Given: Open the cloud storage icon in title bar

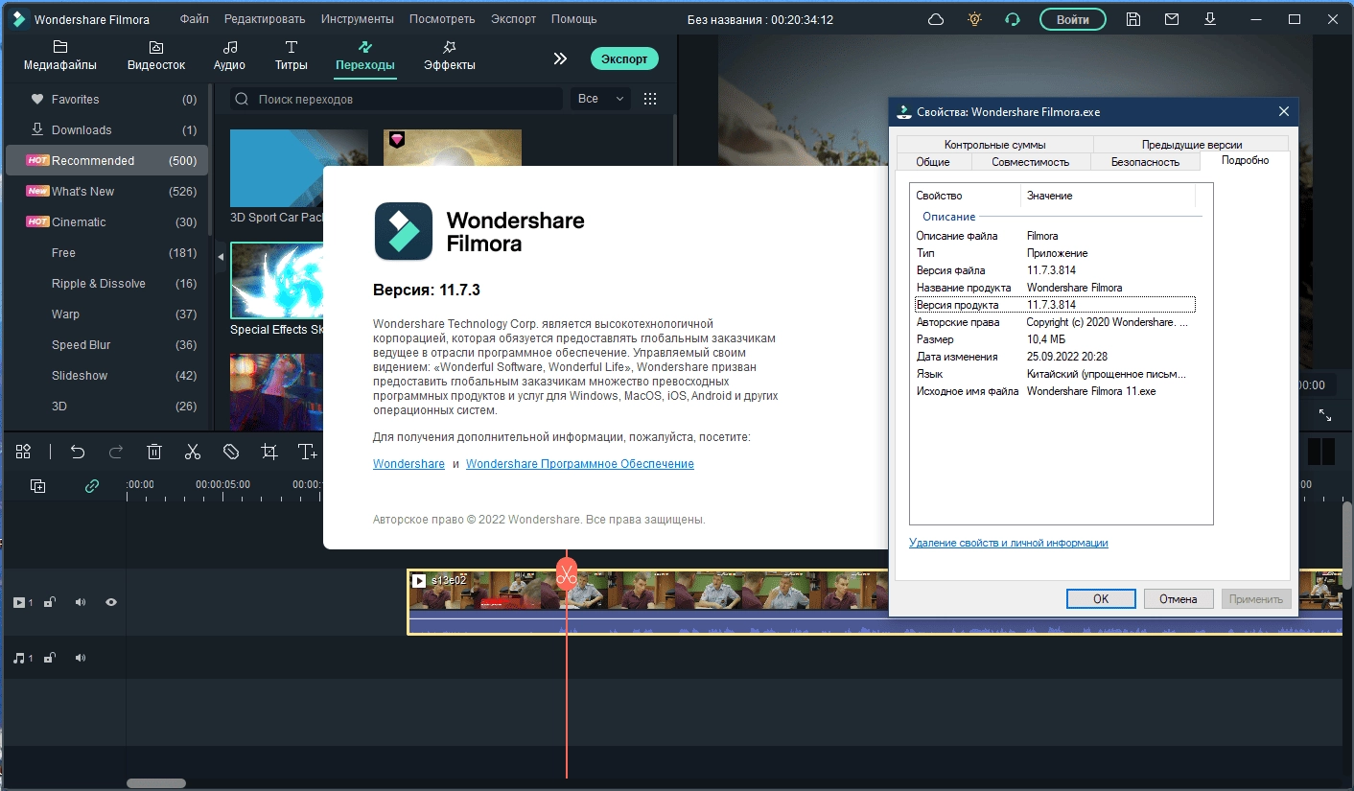Looking at the screenshot, I should (936, 19).
